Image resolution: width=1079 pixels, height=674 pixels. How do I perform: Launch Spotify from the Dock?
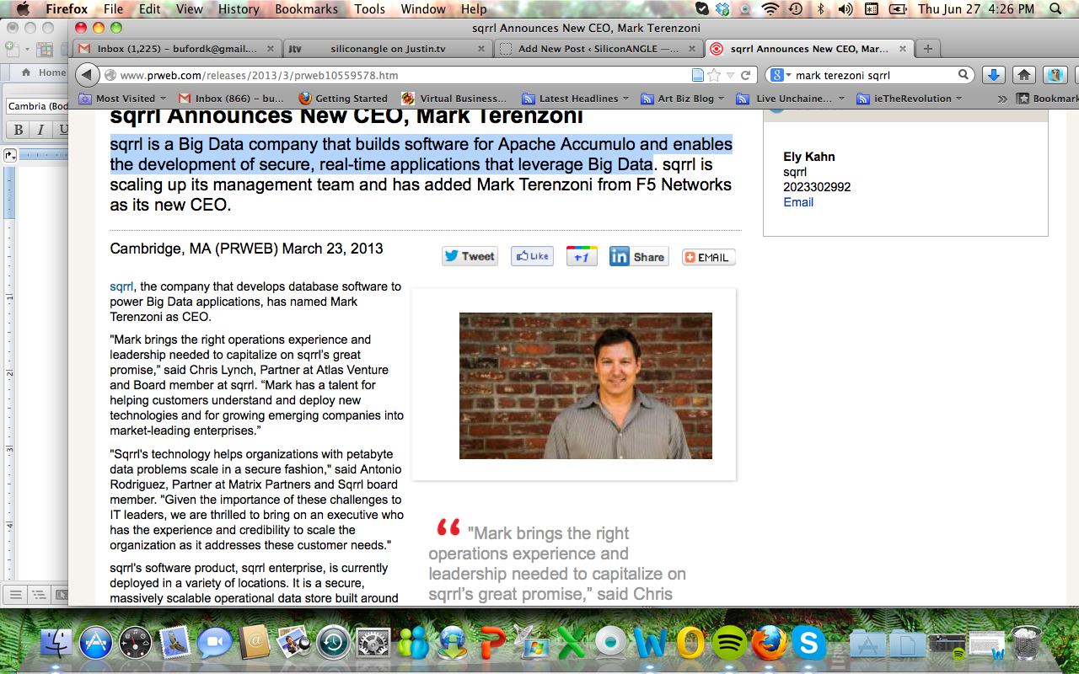point(729,643)
